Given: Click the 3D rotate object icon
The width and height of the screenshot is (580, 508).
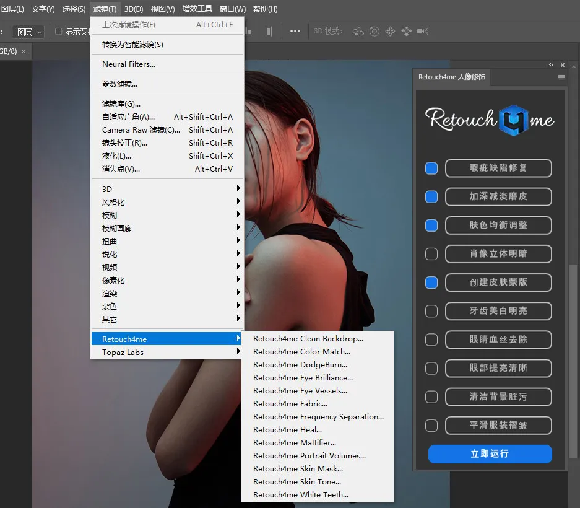Looking at the screenshot, I should [x=358, y=32].
